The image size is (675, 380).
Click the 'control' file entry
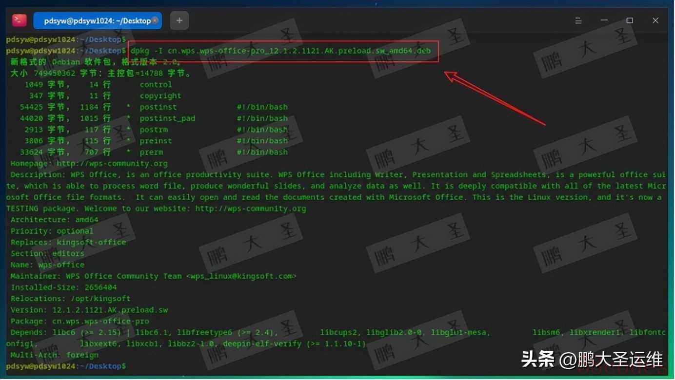(156, 84)
